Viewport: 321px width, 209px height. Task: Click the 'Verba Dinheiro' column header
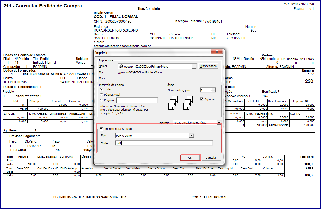click(114, 168)
